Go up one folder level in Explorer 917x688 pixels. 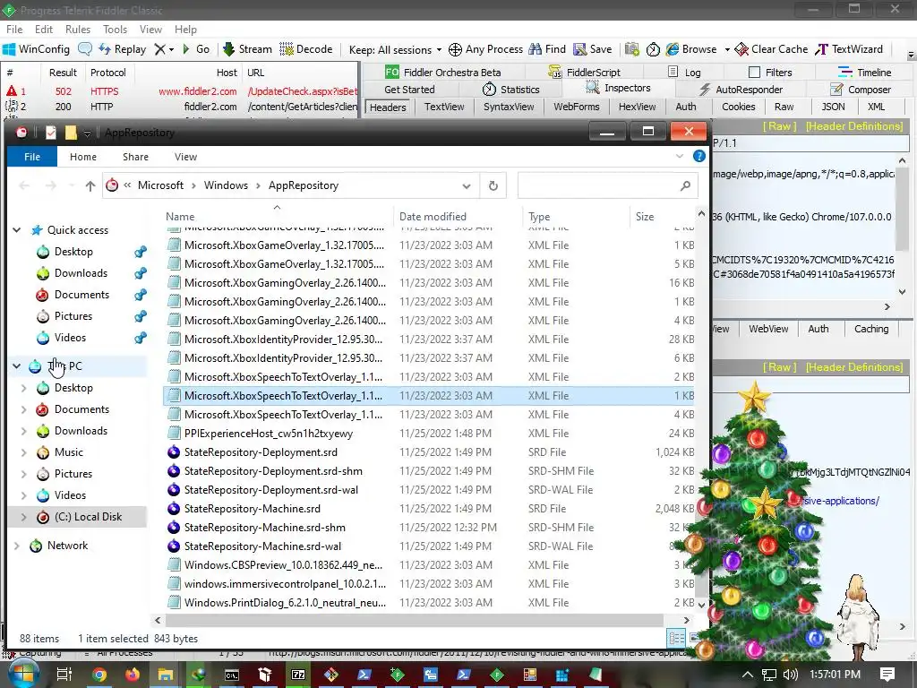point(90,186)
